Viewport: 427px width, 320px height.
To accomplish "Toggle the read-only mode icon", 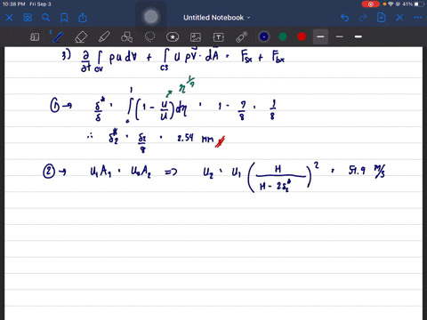I will [x=35, y=37].
